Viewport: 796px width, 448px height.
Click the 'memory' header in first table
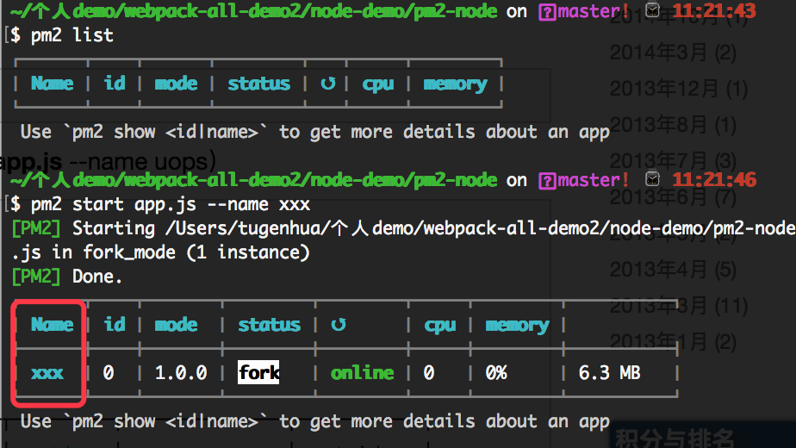455,84
